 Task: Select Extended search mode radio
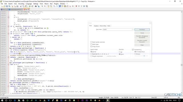91,54
